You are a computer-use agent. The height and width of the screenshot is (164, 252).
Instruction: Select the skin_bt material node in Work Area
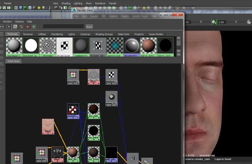73,154
